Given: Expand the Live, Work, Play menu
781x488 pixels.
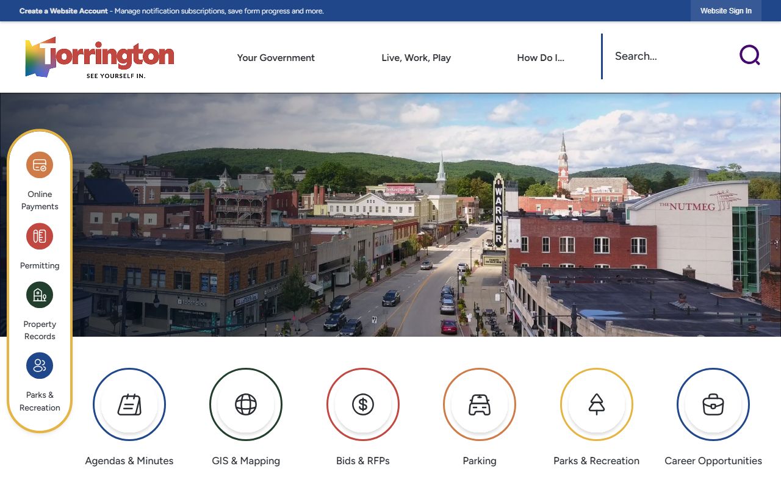Looking at the screenshot, I should click(416, 58).
